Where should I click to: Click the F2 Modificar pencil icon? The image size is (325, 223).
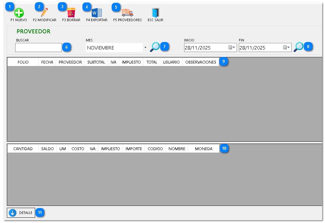point(44,13)
